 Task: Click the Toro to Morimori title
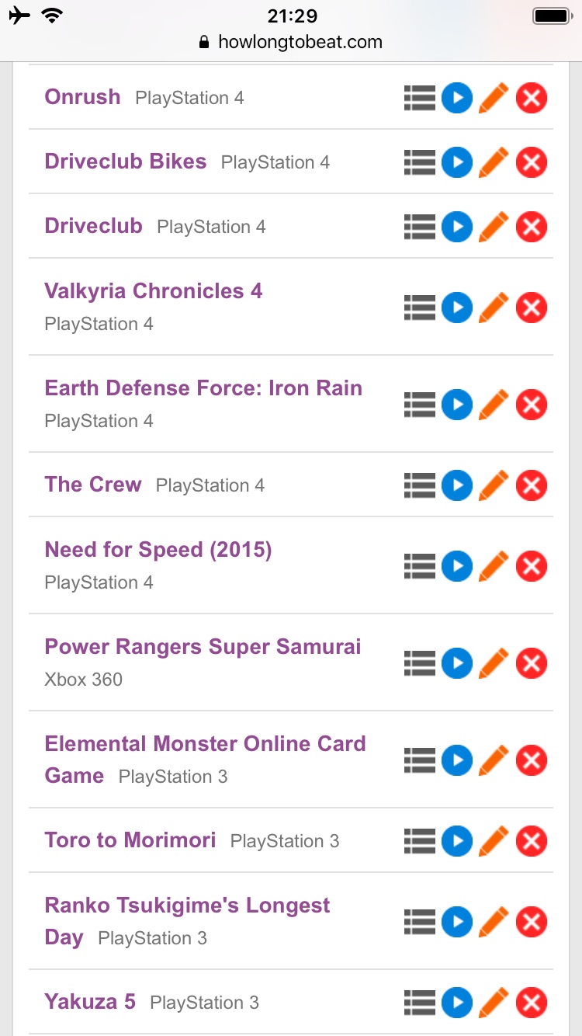(130, 840)
